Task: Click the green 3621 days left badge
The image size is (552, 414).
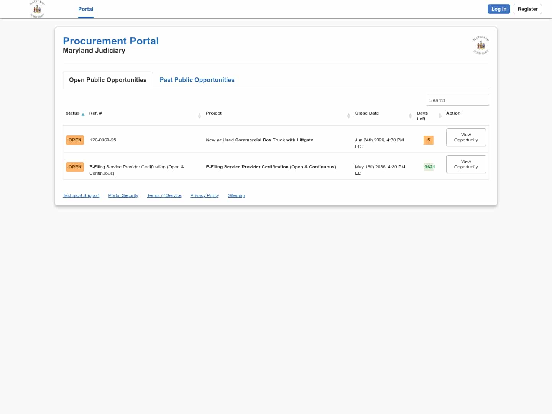Action: tap(429, 167)
